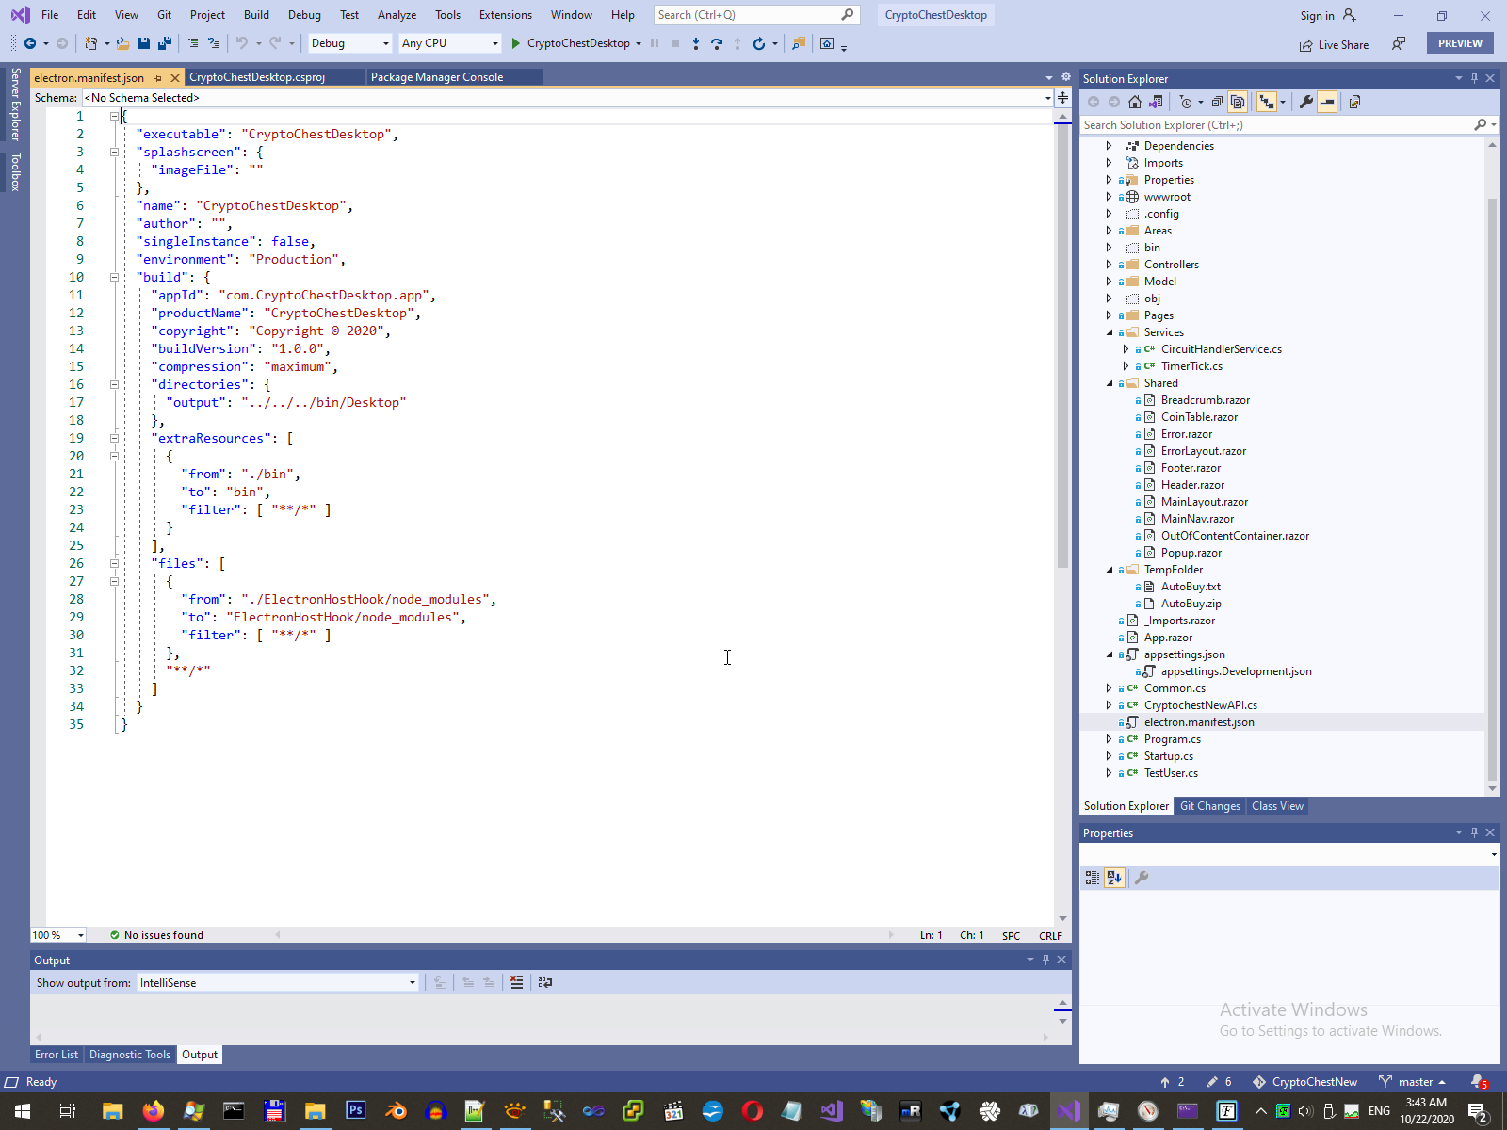Viewport: 1507px width, 1130px height.
Task: Switch to the Git Changes tab
Action: [1210, 806]
